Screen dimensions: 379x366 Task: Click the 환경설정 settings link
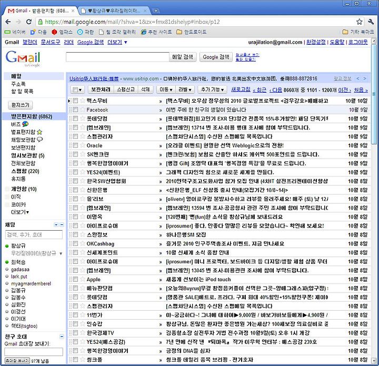click(316, 42)
